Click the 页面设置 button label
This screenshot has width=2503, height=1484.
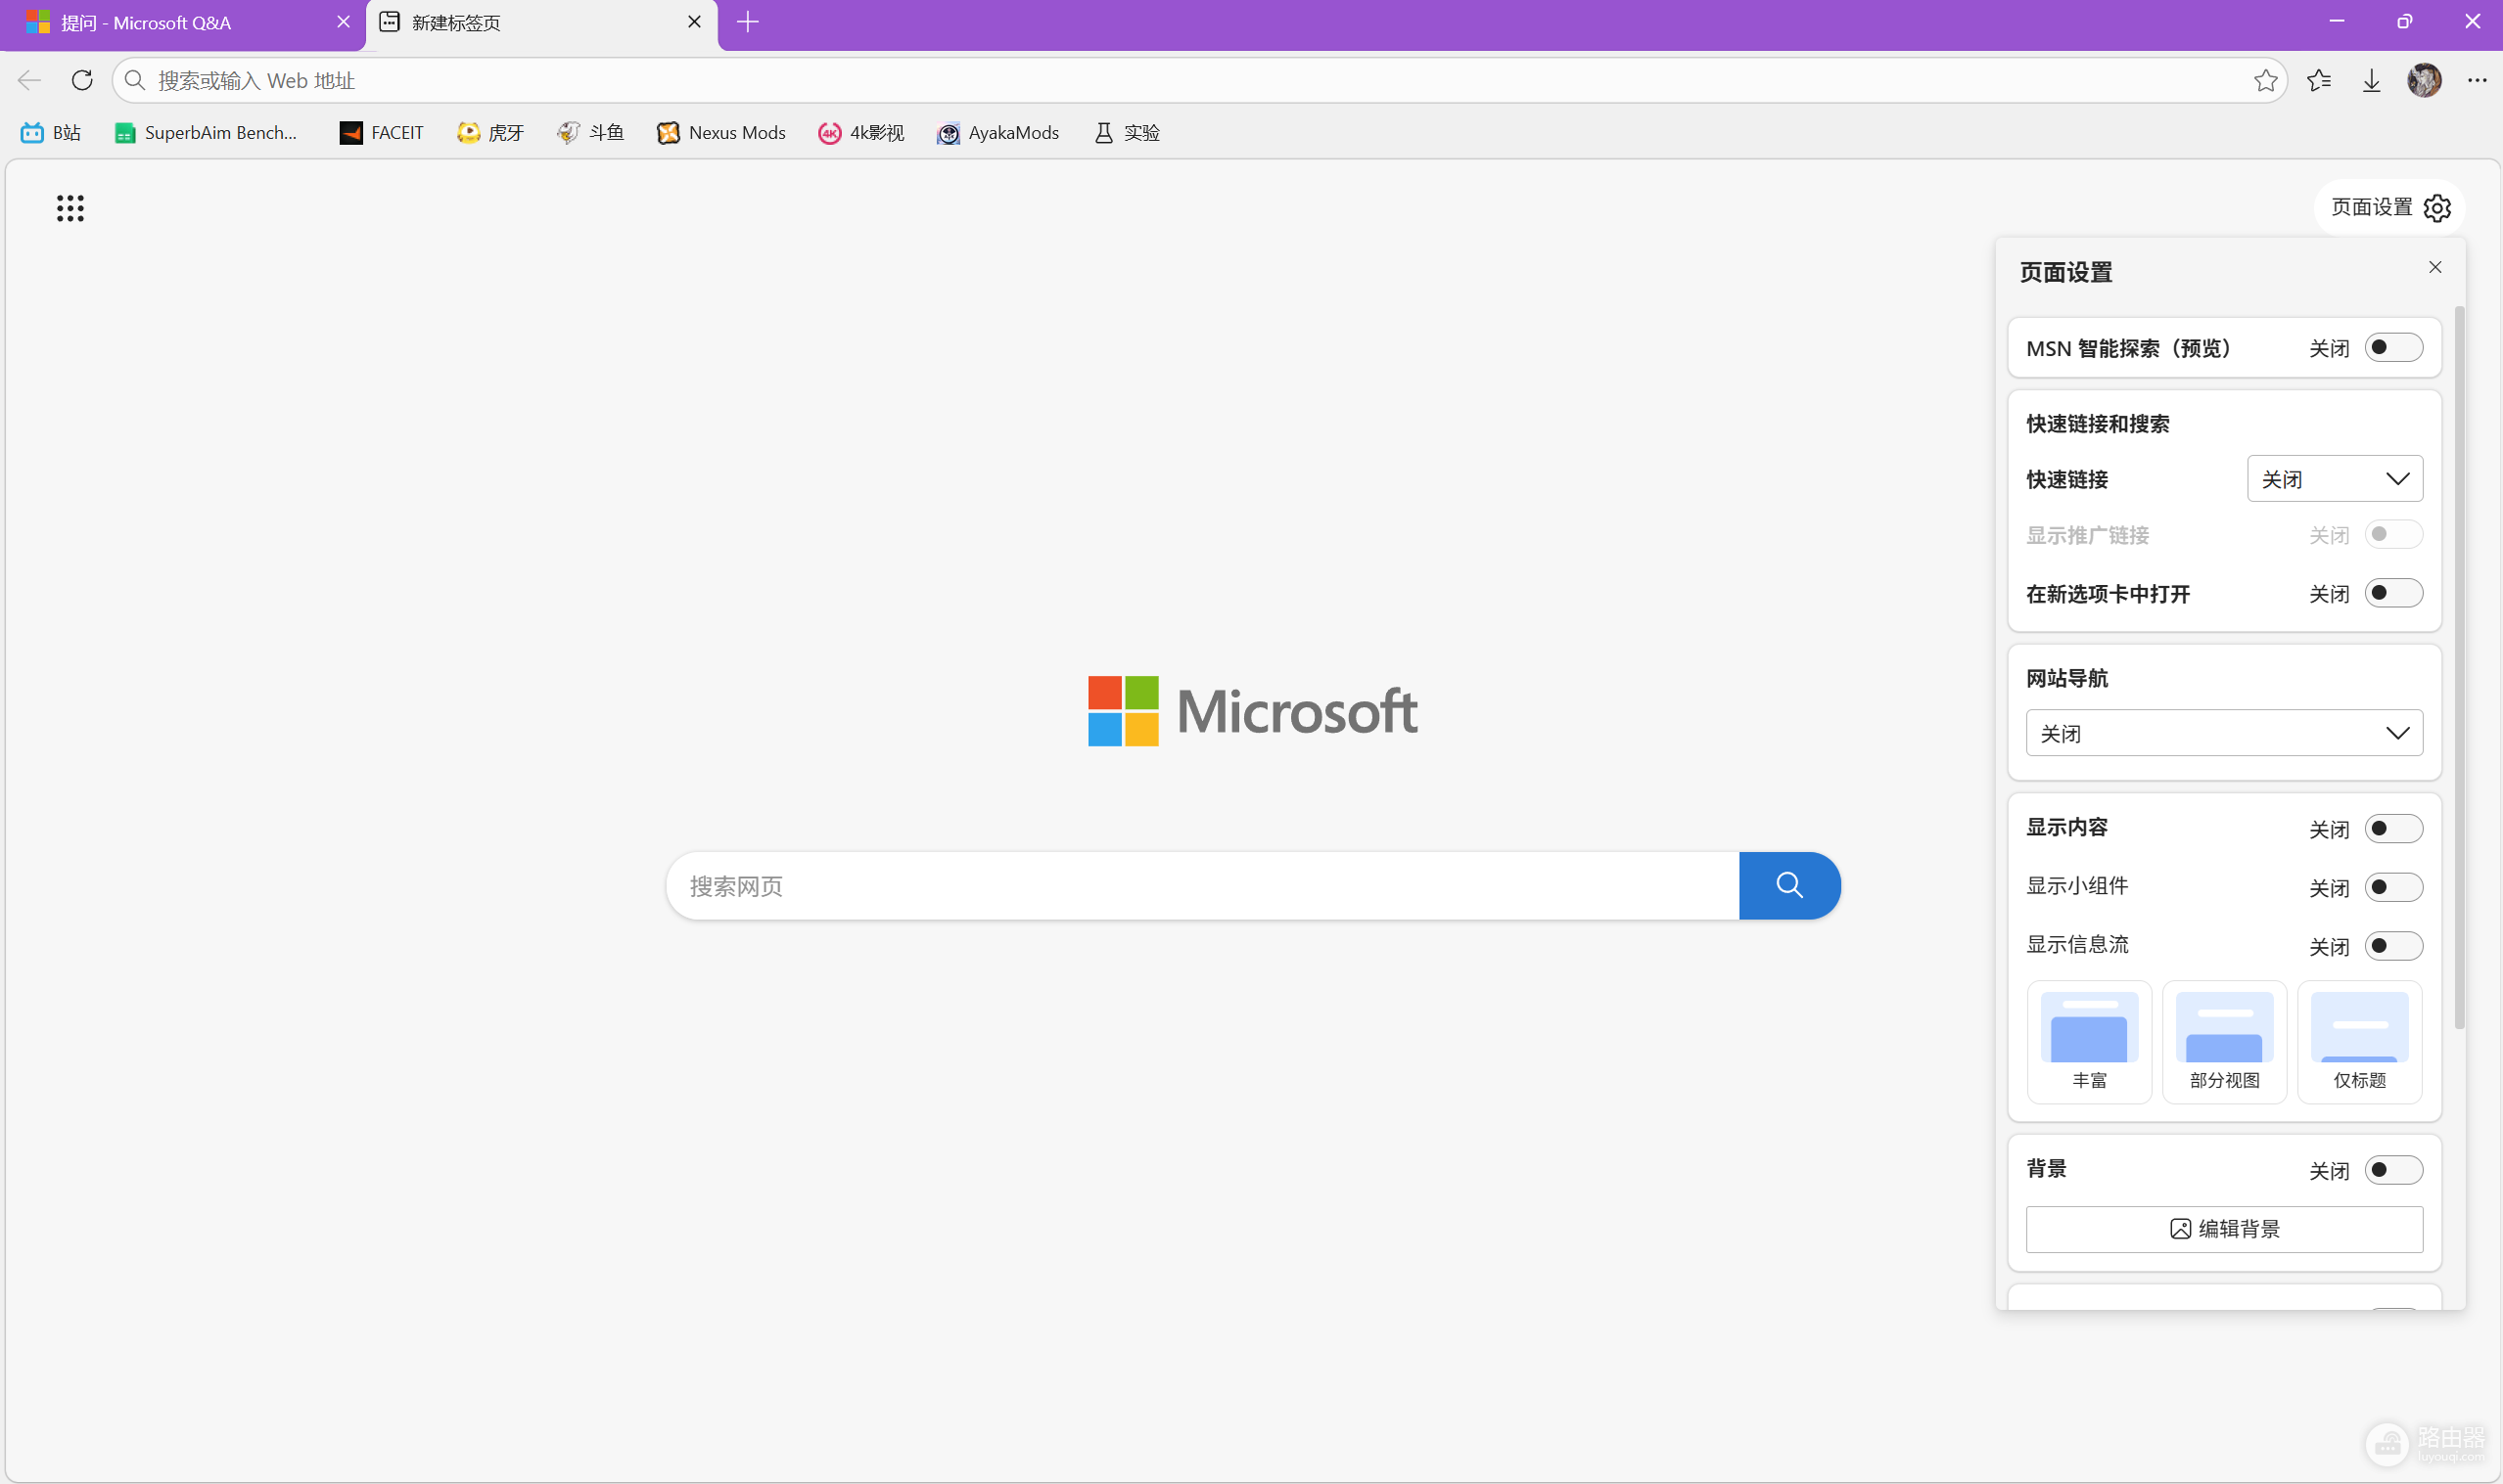pos(2371,207)
